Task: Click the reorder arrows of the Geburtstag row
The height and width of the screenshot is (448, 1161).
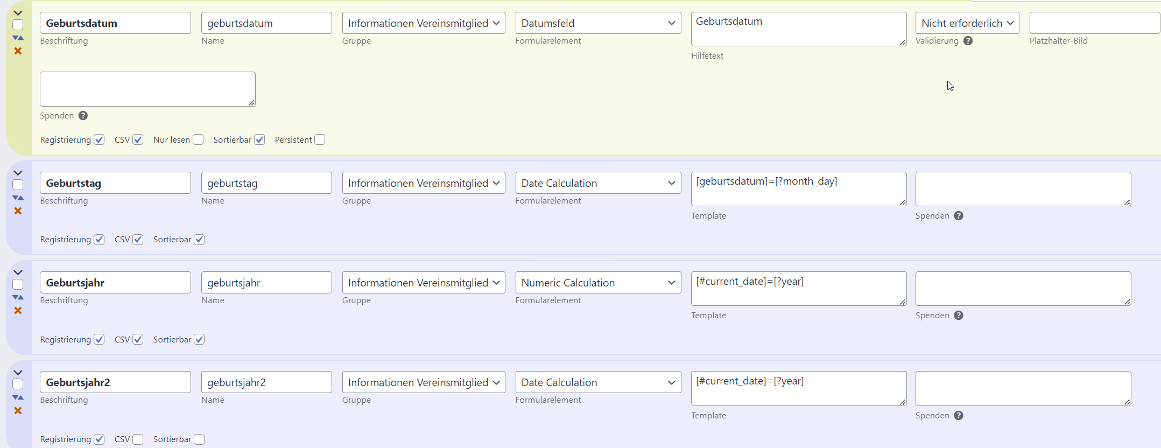Action: point(18,198)
